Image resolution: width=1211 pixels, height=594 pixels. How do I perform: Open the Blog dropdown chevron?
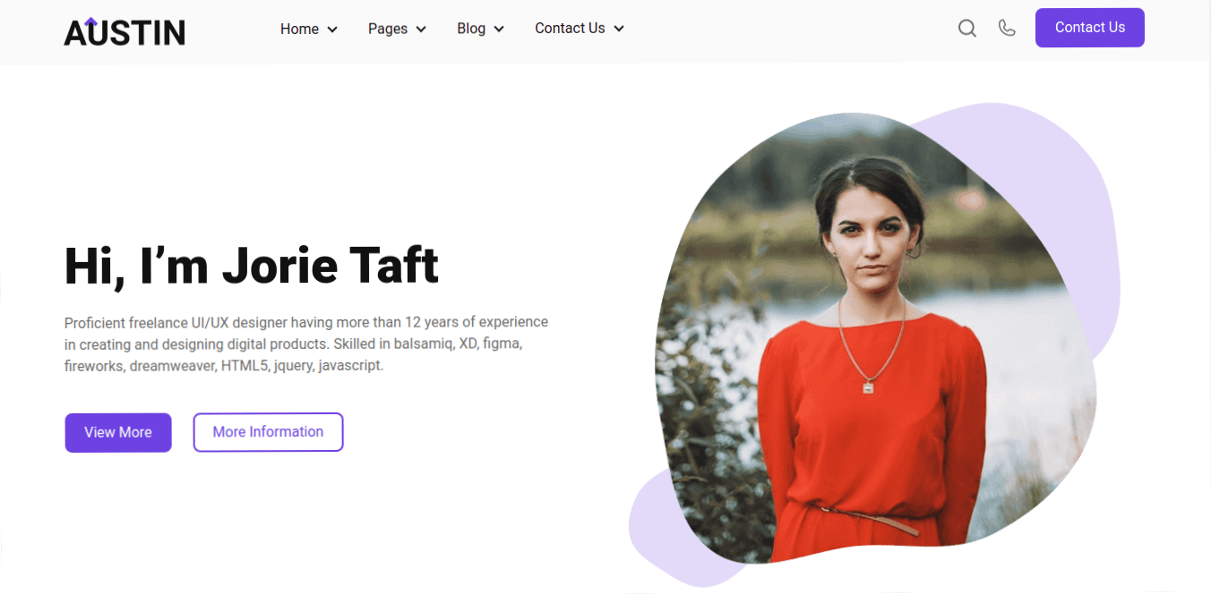click(499, 30)
